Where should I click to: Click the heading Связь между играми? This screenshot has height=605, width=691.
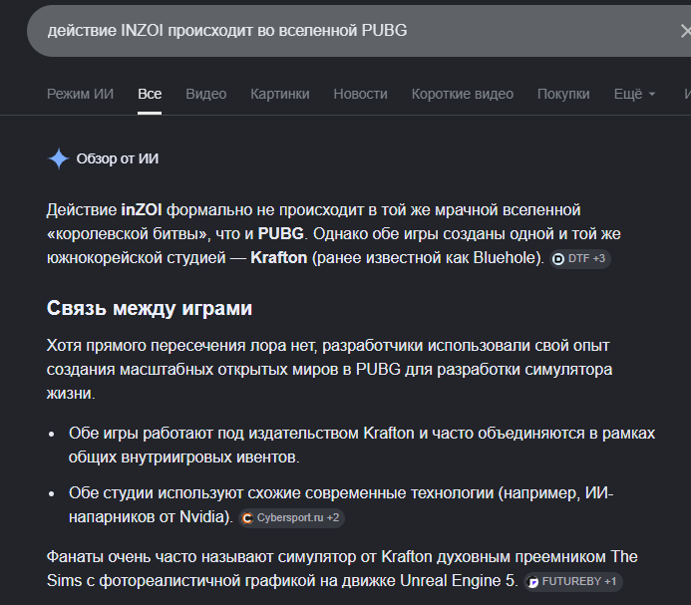point(150,308)
